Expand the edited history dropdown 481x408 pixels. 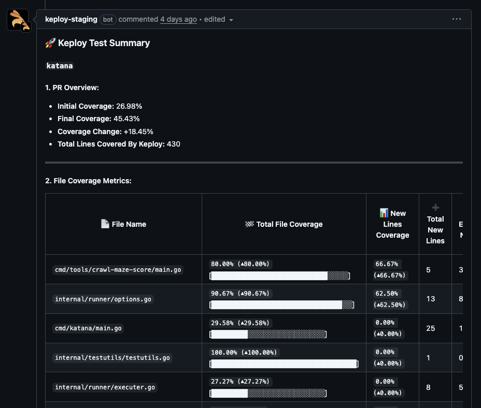(x=218, y=20)
